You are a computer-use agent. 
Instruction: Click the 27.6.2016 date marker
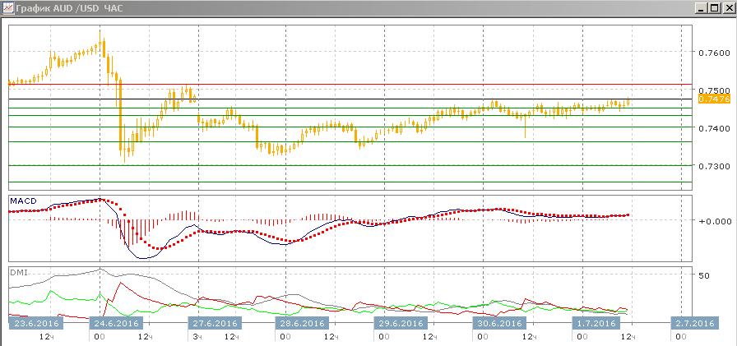pos(215,324)
